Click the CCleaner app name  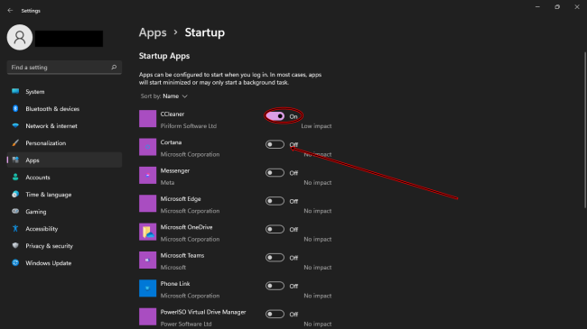click(x=172, y=114)
